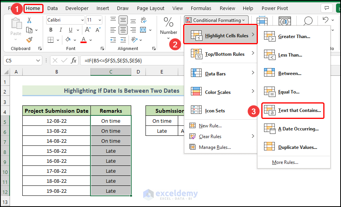Click the Borders icon
Viewport: 341px width, 207px height.
coord(51,40)
